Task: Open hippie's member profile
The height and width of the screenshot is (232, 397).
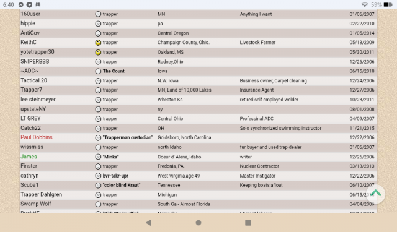Action: click(28, 24)
